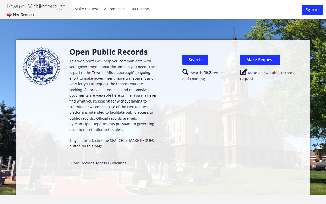This screenshot has height=204, width=326.
Task: Click the 'Make a new public records request' text
Action: pyautogui.click(x=267, y=75)
